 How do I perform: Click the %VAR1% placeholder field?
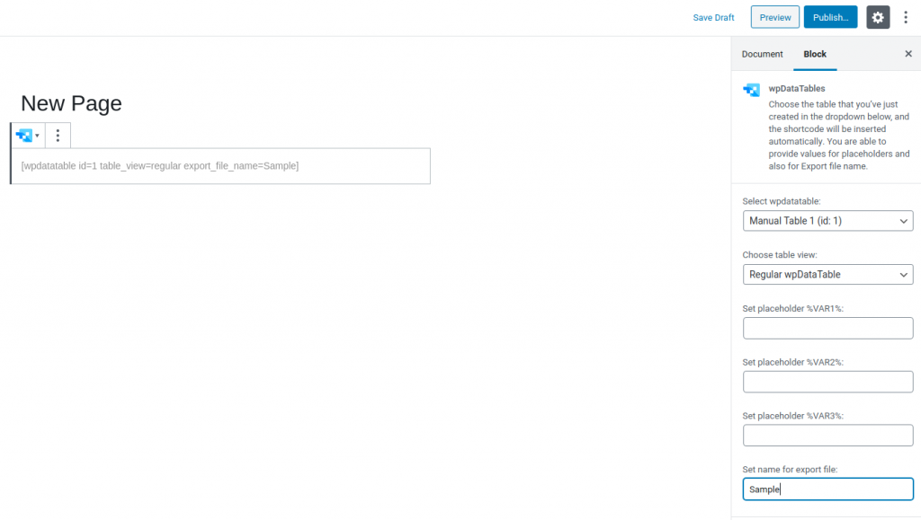[827, 328]
